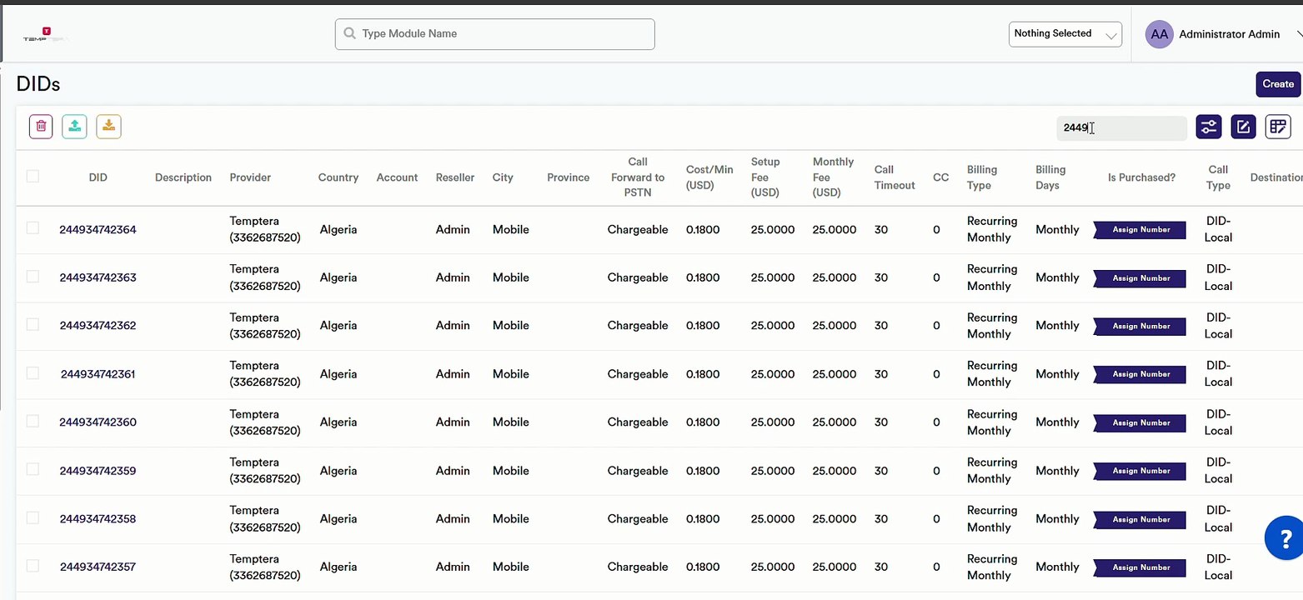The height and width of the screenshot is (600, 1303).
Task: Click the Call Forward to PSTN header
Action: point(638,177)
